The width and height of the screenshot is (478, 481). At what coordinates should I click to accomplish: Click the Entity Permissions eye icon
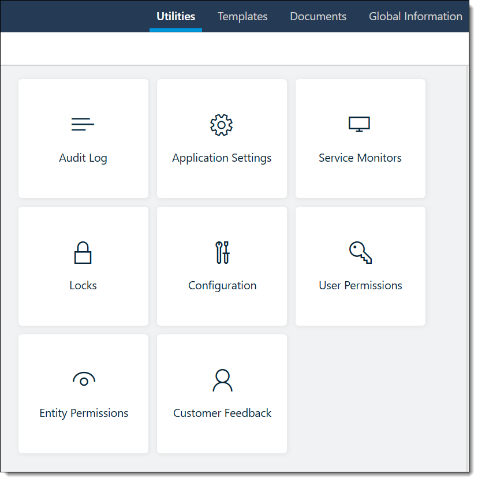(x=83, y=379)
